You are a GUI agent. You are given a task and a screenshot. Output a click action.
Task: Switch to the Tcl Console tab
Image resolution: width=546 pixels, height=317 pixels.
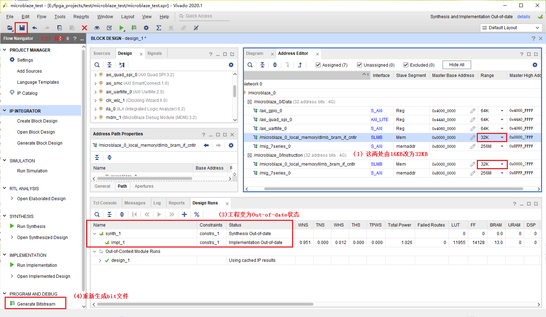pyautogui.click(x=105, y=203)
